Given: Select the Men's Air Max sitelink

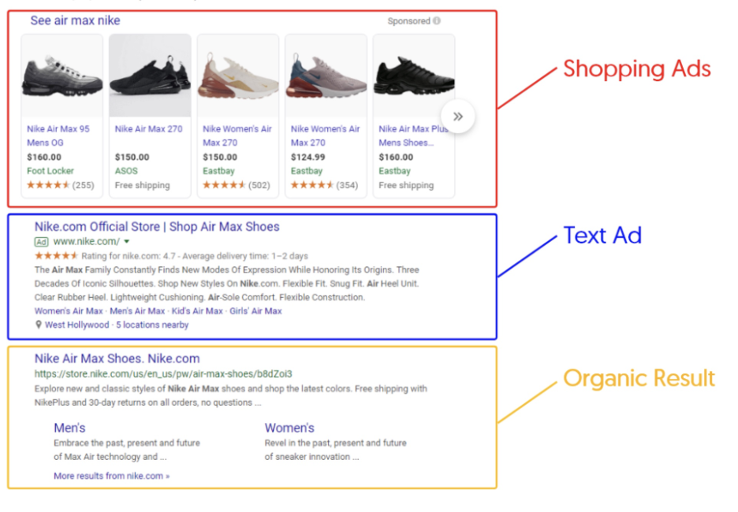Looking at the screenshot, I should tap(139, 311).
